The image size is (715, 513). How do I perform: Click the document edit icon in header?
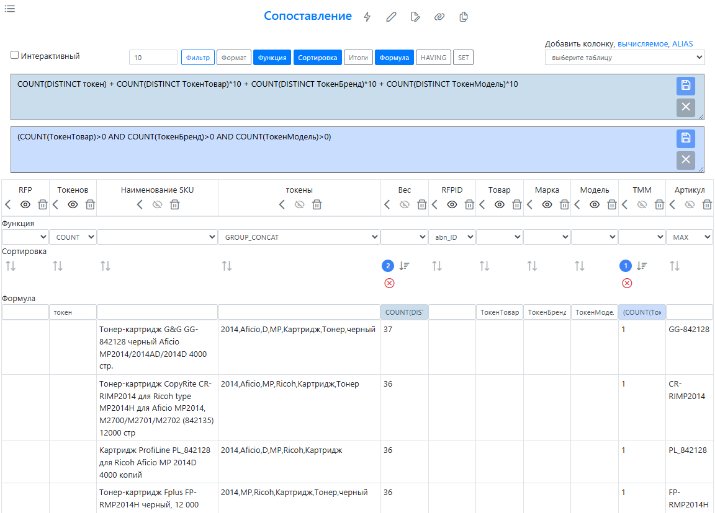coord(415,17)
